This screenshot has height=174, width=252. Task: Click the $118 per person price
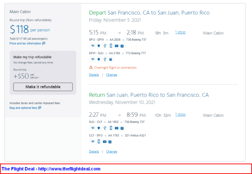[30, 29]
